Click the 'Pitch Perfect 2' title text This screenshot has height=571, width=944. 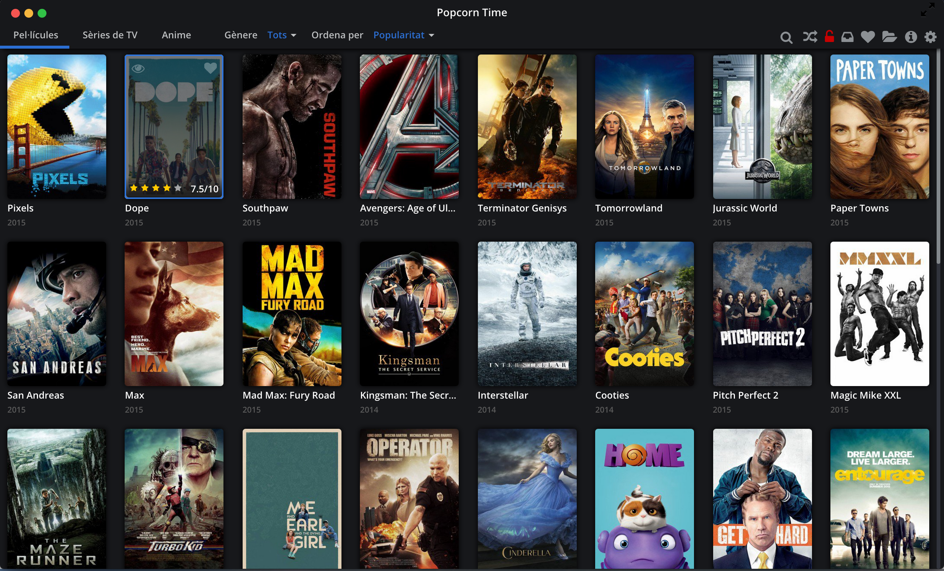pyautogui.click(x=746, y=395)
